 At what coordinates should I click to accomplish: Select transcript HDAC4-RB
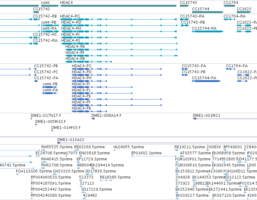[75, 59]
